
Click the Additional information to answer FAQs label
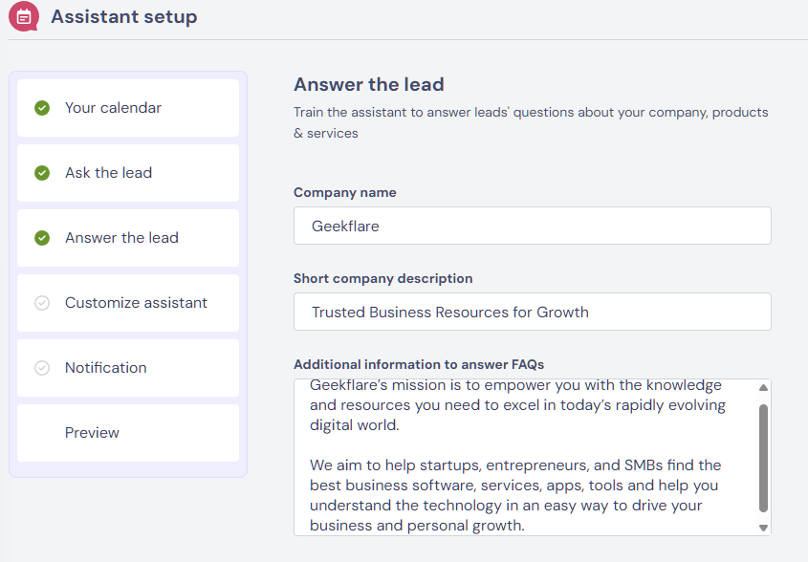point(419,364)
